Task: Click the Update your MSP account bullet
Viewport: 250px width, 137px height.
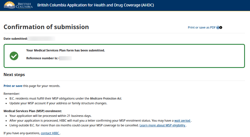Action: [58, 103]
